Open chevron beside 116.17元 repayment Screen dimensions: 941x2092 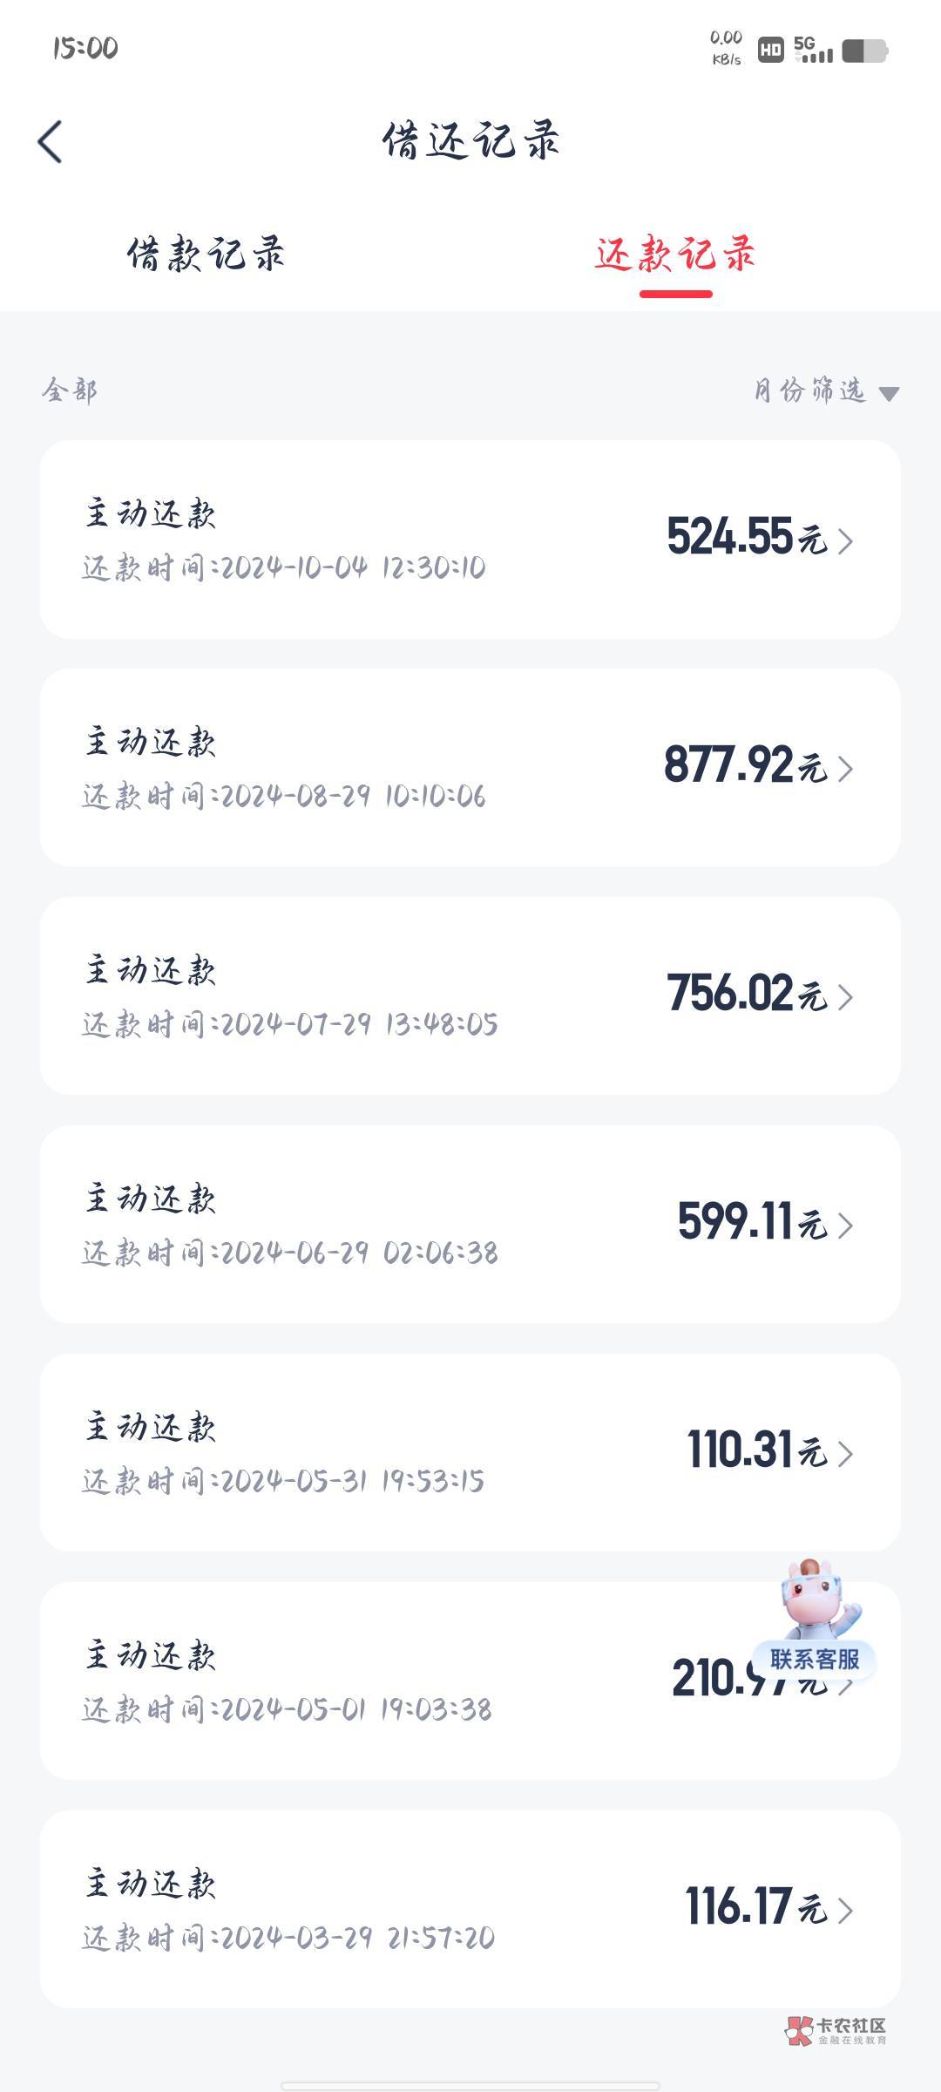pos(845,1911)
